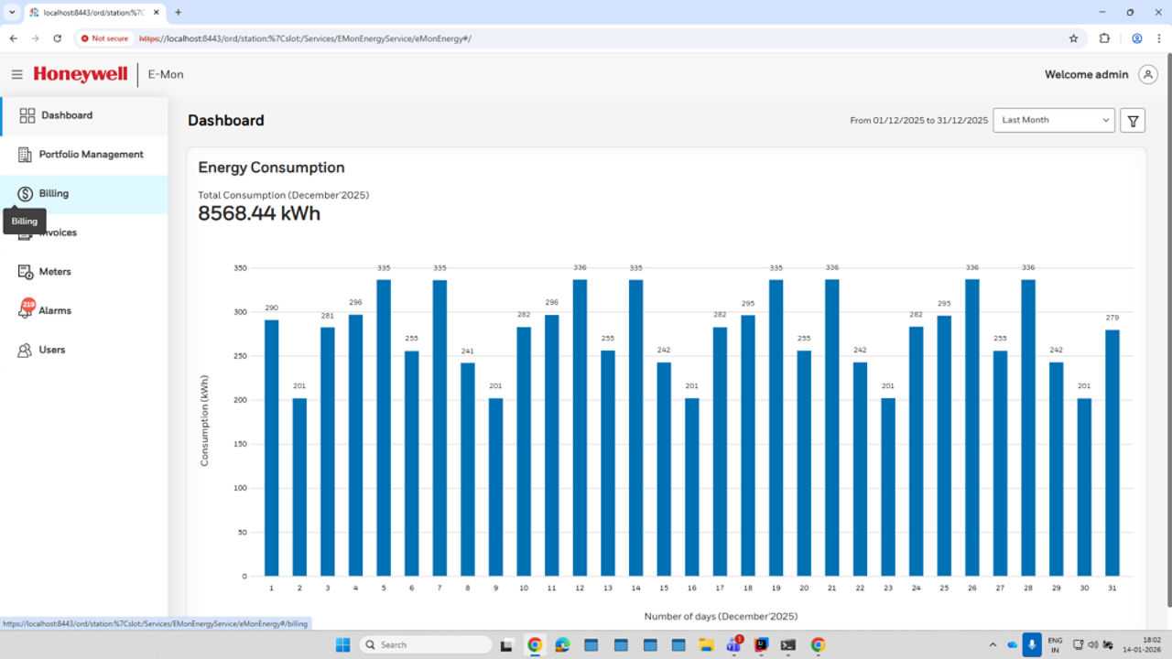The width and height of the screenshot is (1172, 659).
Task: Click the Alarms bell icon with badge
Action: pyautogui.click(x=26, y=309)
